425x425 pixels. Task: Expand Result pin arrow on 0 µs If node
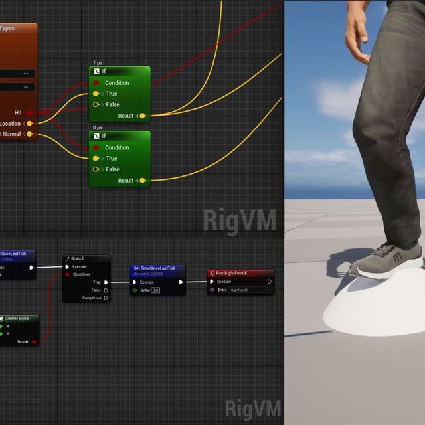tap(137, 181)
